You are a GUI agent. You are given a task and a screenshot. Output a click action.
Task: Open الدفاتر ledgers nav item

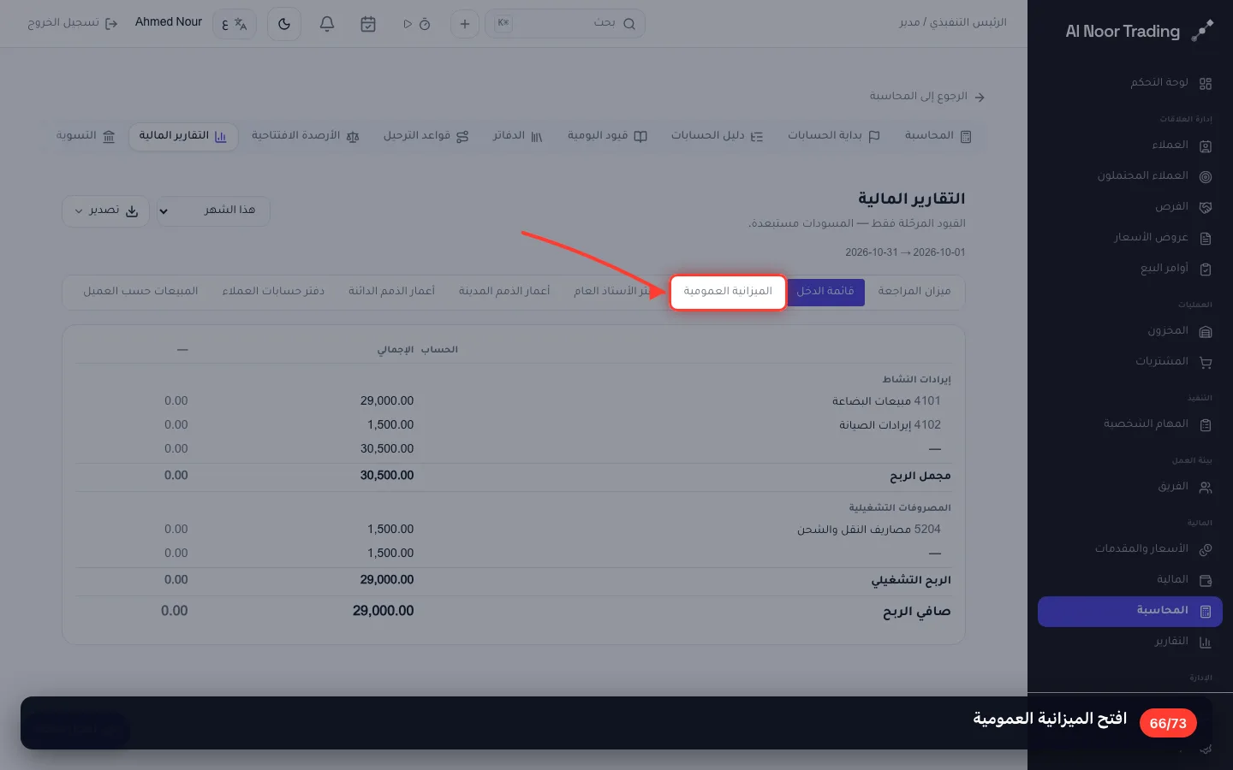tap(517, 136)
